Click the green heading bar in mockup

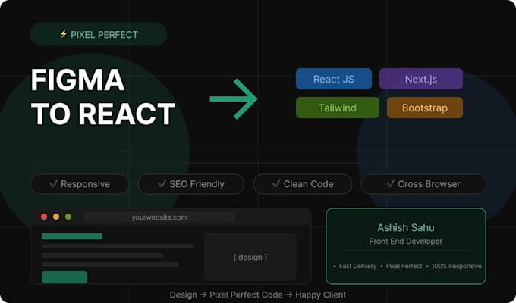tap(72, 236)
